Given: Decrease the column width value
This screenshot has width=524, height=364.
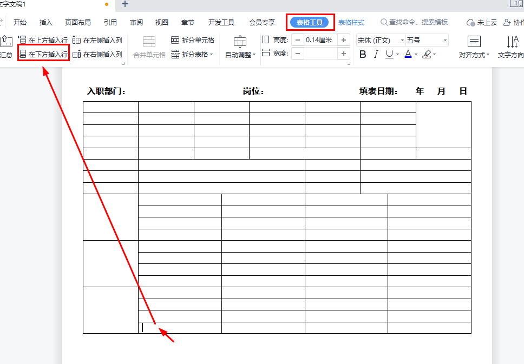Looking at the screenshot, I should [298, 54].
